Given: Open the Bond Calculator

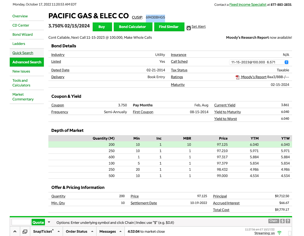Looking at the screenshot, I should pyautogui.click(x=132, y=27).
